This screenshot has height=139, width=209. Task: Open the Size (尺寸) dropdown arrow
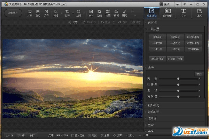pos(61,14)
